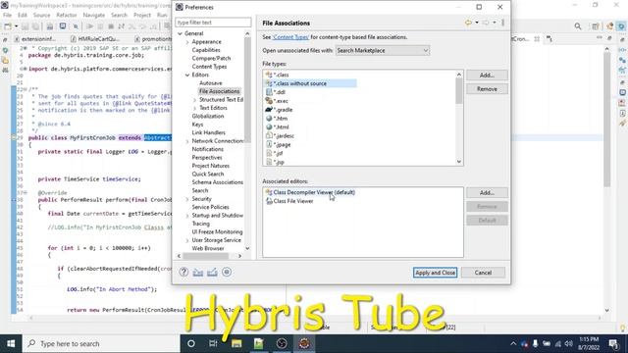Viewport: 628px width, 353px height.
Task: Expand the Network Connections node
Action: (x=187, y=141)
